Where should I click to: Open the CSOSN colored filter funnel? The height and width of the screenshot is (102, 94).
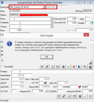click(80, 87)
